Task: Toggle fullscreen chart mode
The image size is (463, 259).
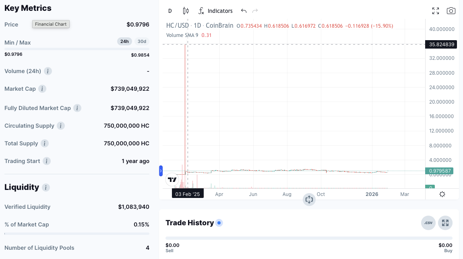Action: coord(435,11)
